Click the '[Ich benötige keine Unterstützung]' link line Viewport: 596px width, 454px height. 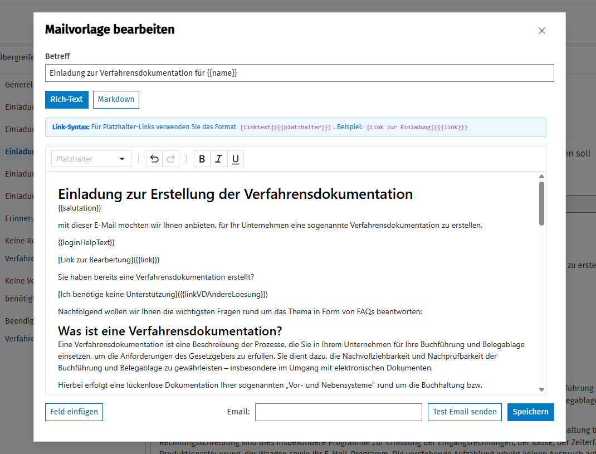163,294
